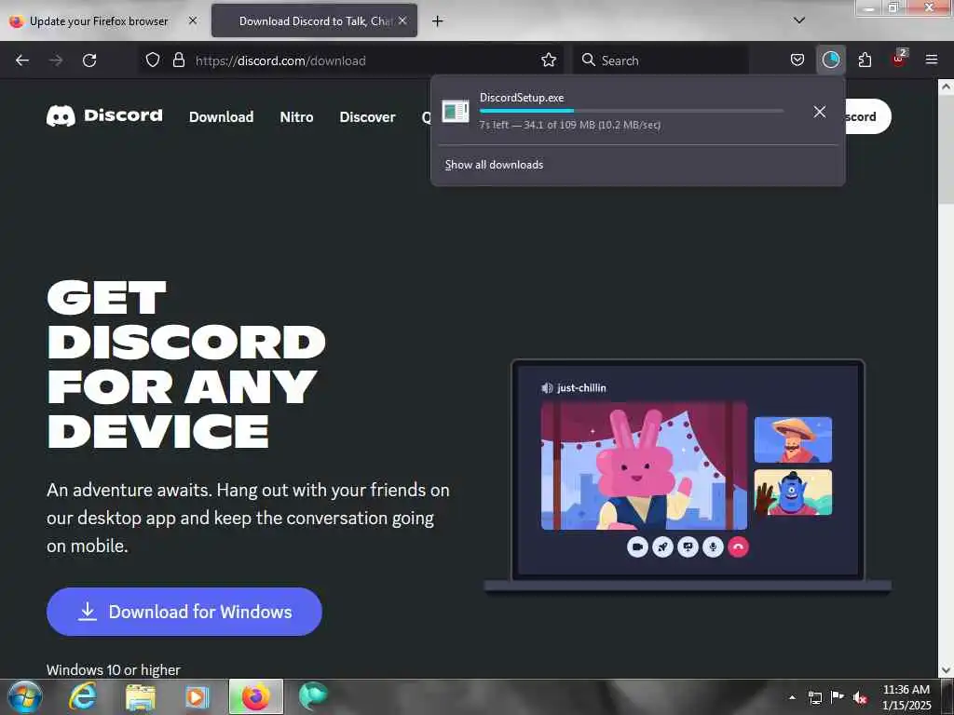Click the DiscordSetup.exe download progress bar

click(x=631, y=111)
